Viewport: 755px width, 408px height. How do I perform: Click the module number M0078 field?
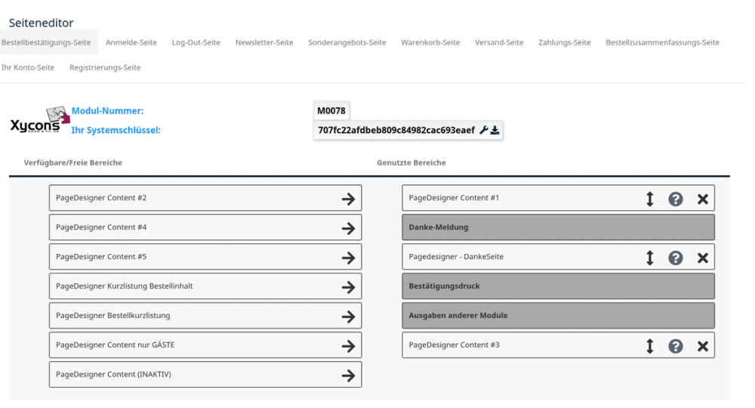point(331,111)
